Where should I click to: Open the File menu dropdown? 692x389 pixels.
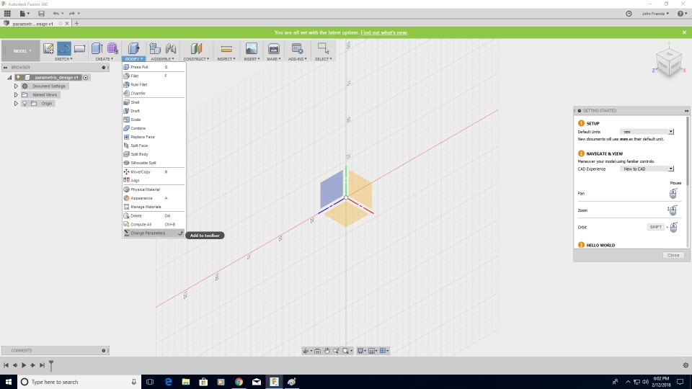25,14
